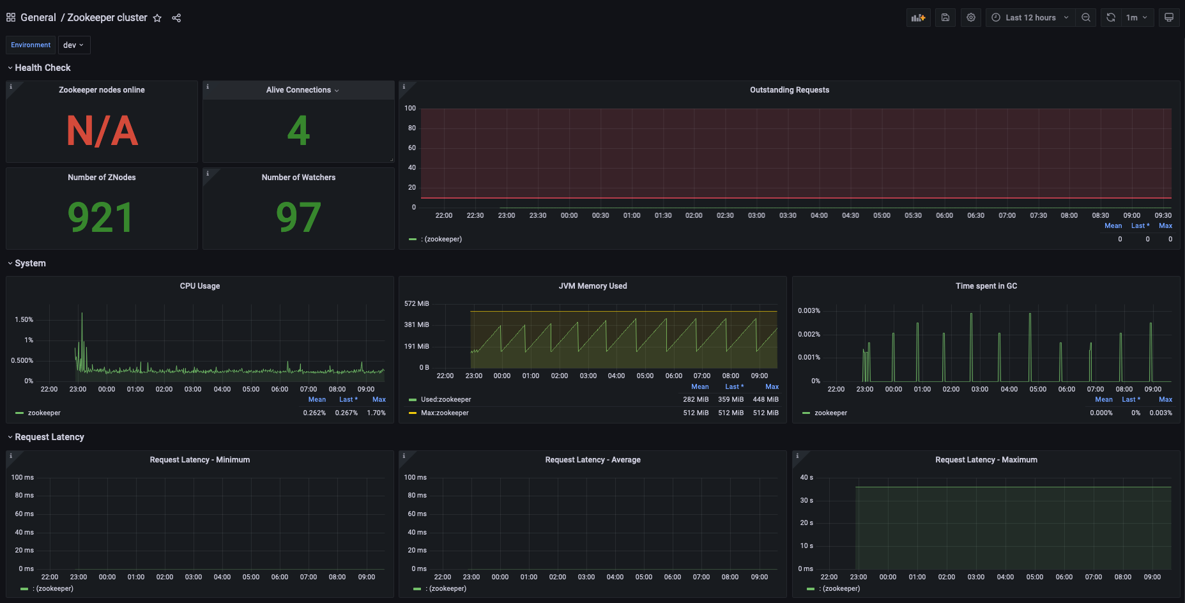Click the Environment variable label
1185x603 pixels.
(x=31, y=45)
